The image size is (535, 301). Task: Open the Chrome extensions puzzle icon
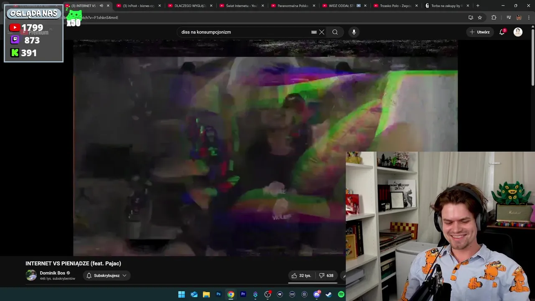click(494, 18)
